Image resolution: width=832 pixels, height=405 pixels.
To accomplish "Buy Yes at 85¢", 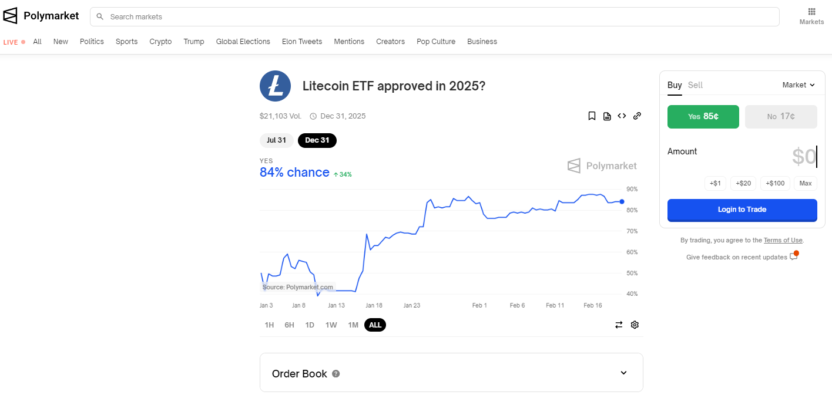I will [703, 117].
